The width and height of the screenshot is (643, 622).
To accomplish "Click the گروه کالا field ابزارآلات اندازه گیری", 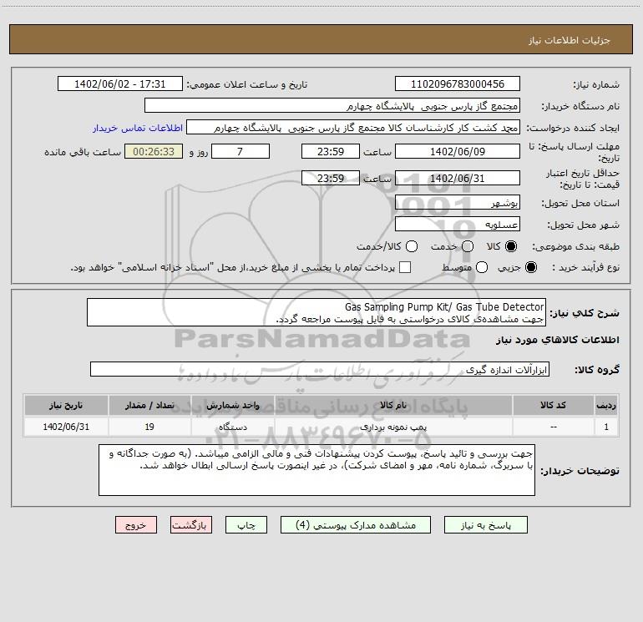I will point(320,369).
